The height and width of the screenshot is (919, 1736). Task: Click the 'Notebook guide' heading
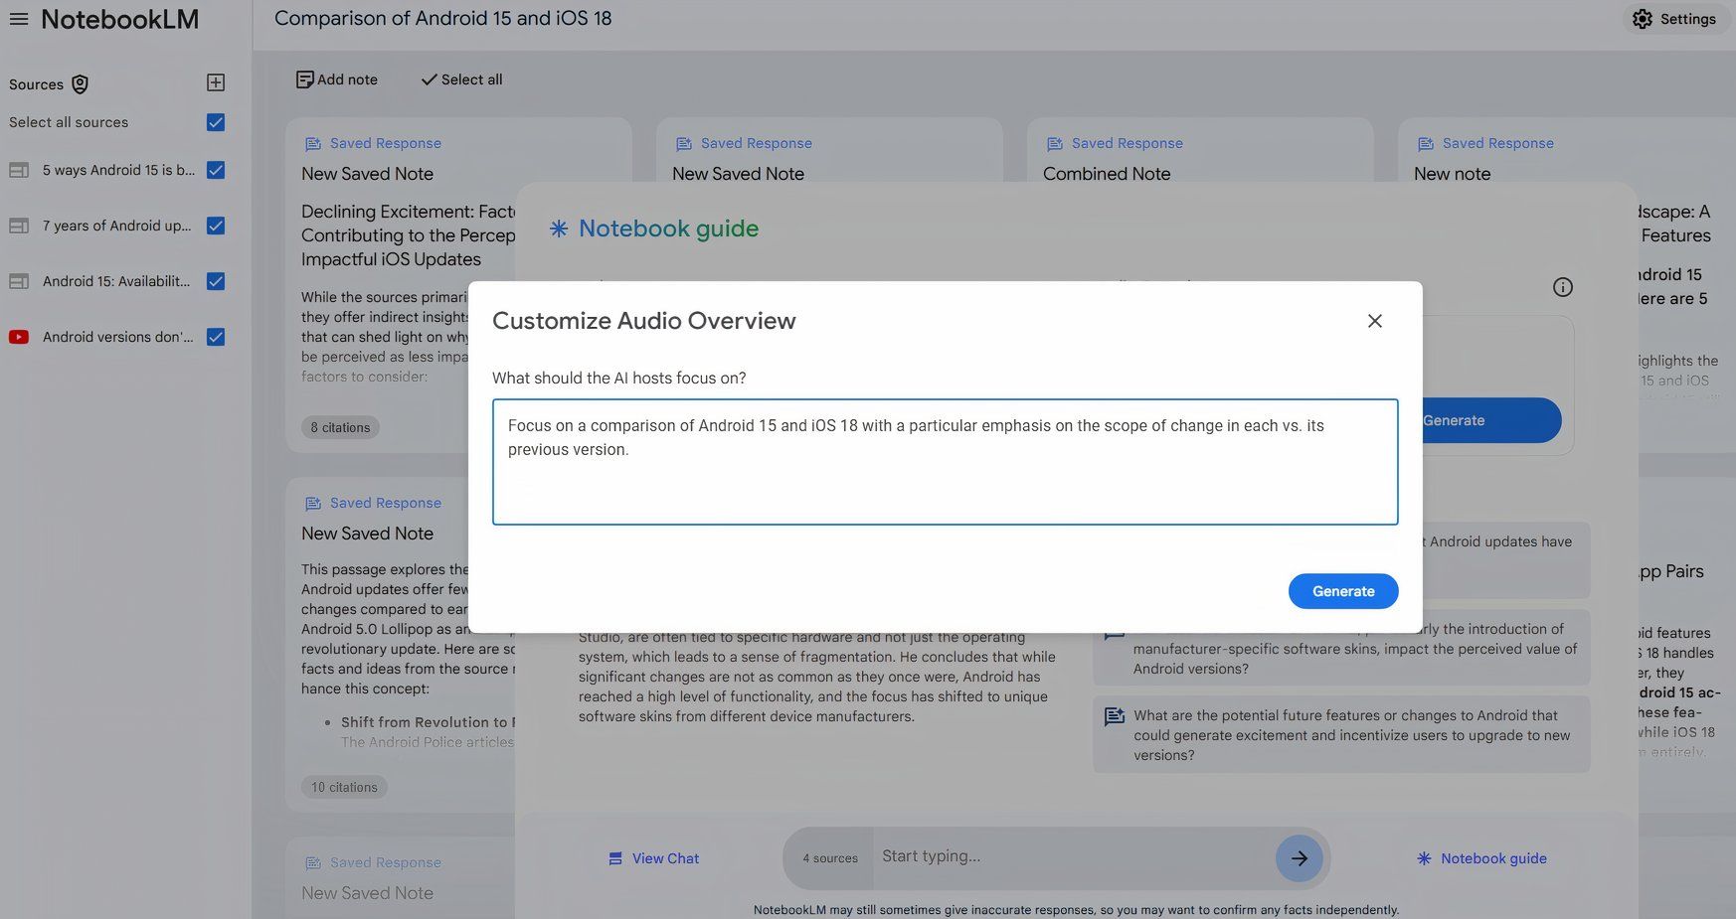click(x=668, y=229)
